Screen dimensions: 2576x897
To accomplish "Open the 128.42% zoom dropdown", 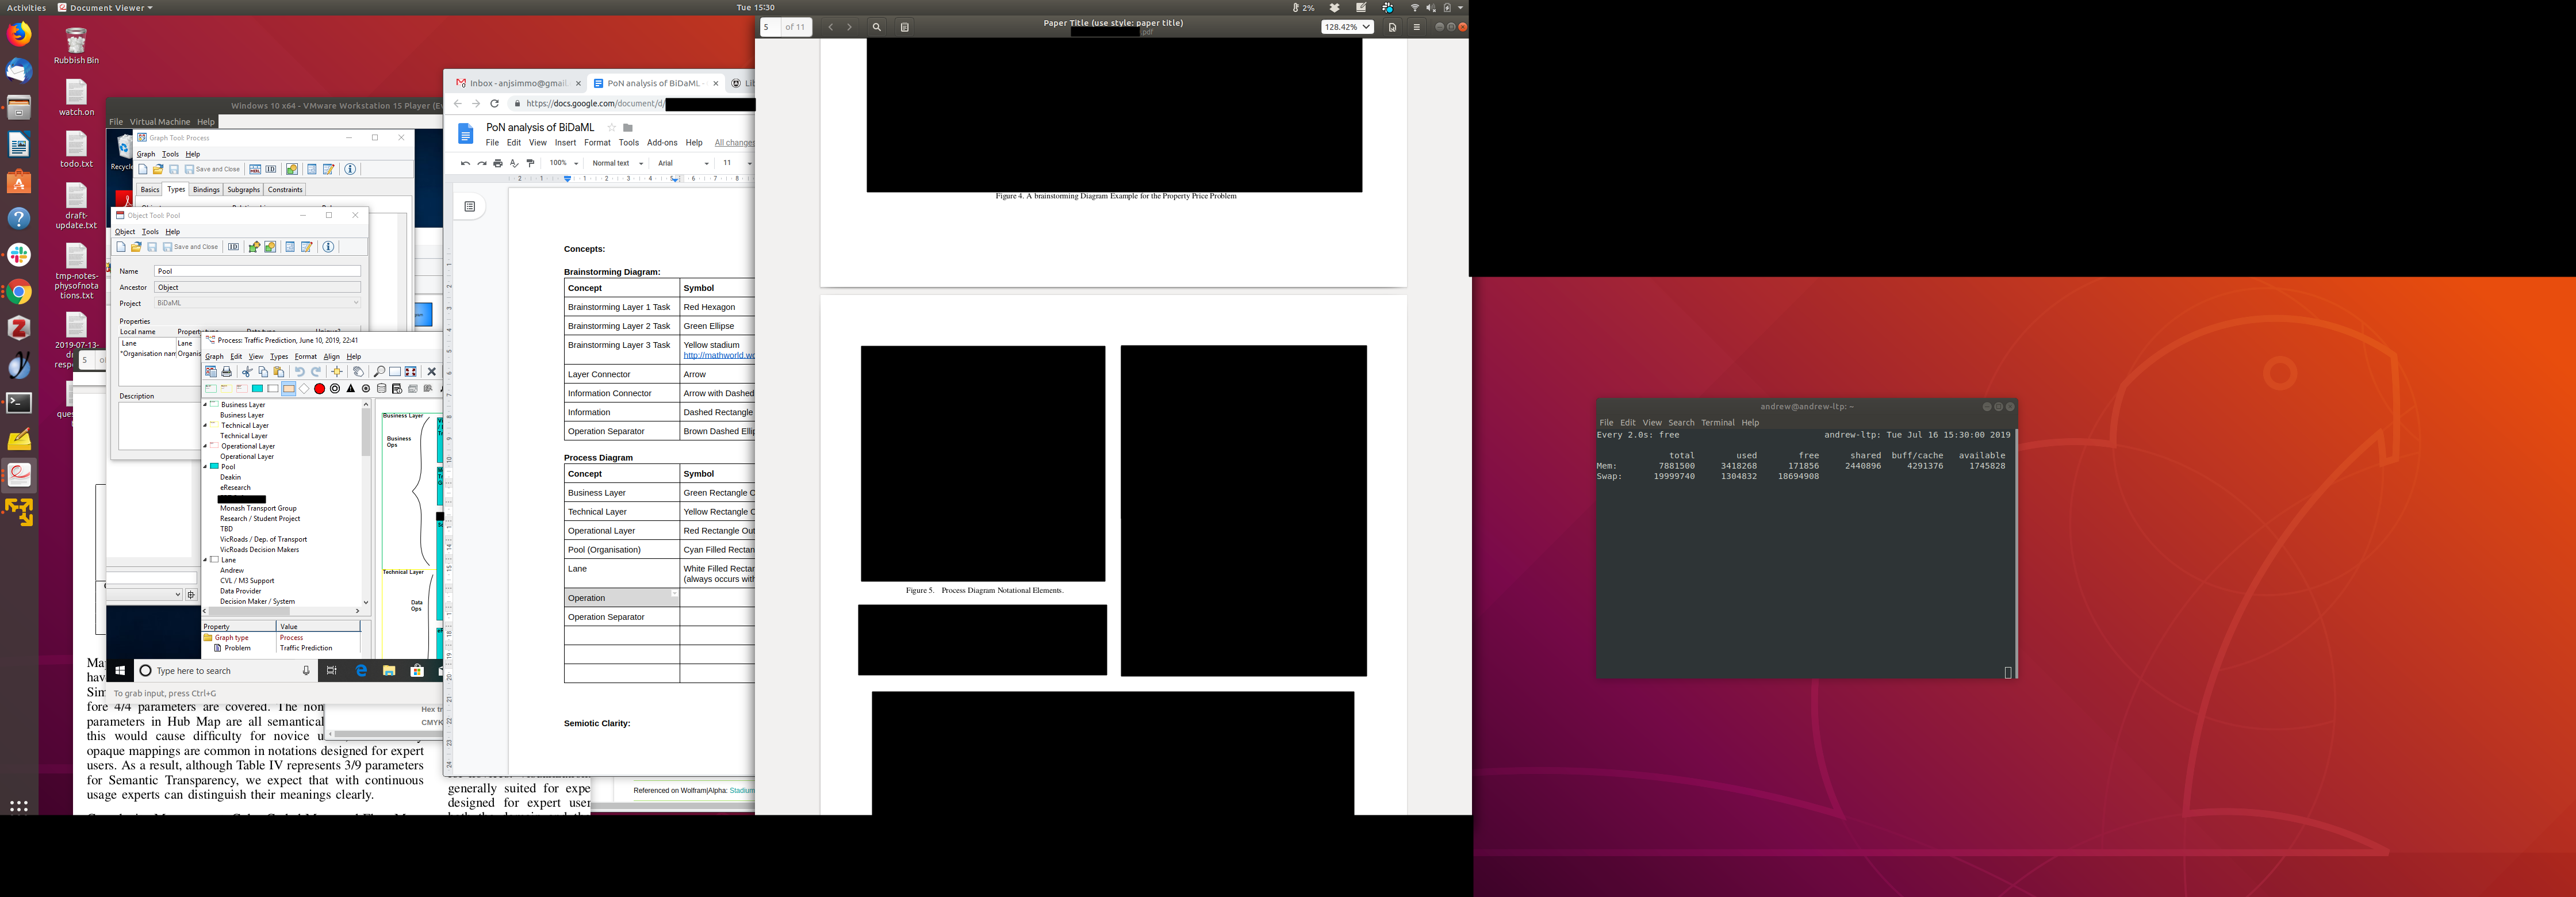I will (x=1347, y=27).
